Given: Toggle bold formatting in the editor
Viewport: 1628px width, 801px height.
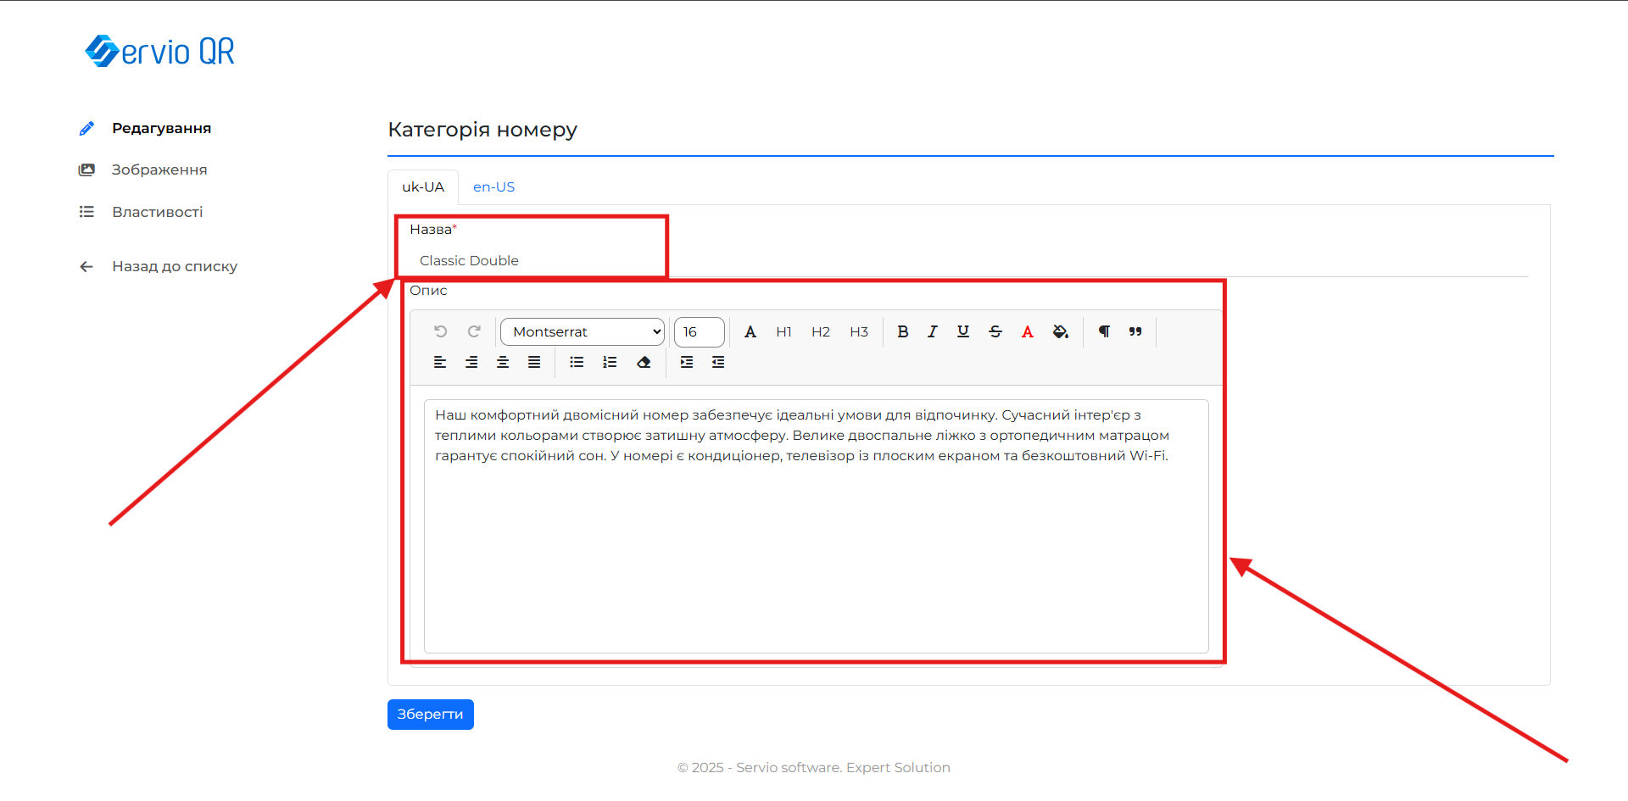Looking at the screenshot, I should pyautogui.click(x=902, y=331).
